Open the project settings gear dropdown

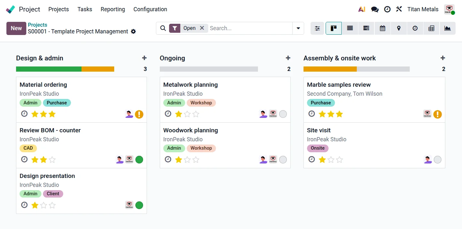tap(133, 31)
